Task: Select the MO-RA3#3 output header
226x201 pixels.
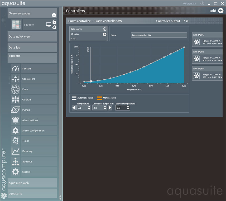Action: pos(207,69)
